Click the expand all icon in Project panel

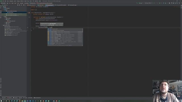point(20,5)
